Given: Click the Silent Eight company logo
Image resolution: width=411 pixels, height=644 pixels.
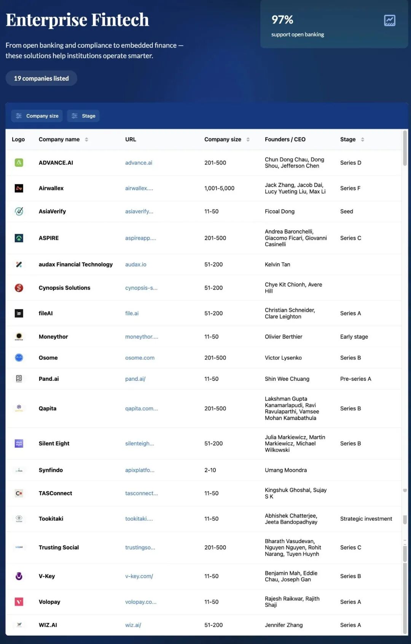Looking at the screenshot, I should point(19,443).
